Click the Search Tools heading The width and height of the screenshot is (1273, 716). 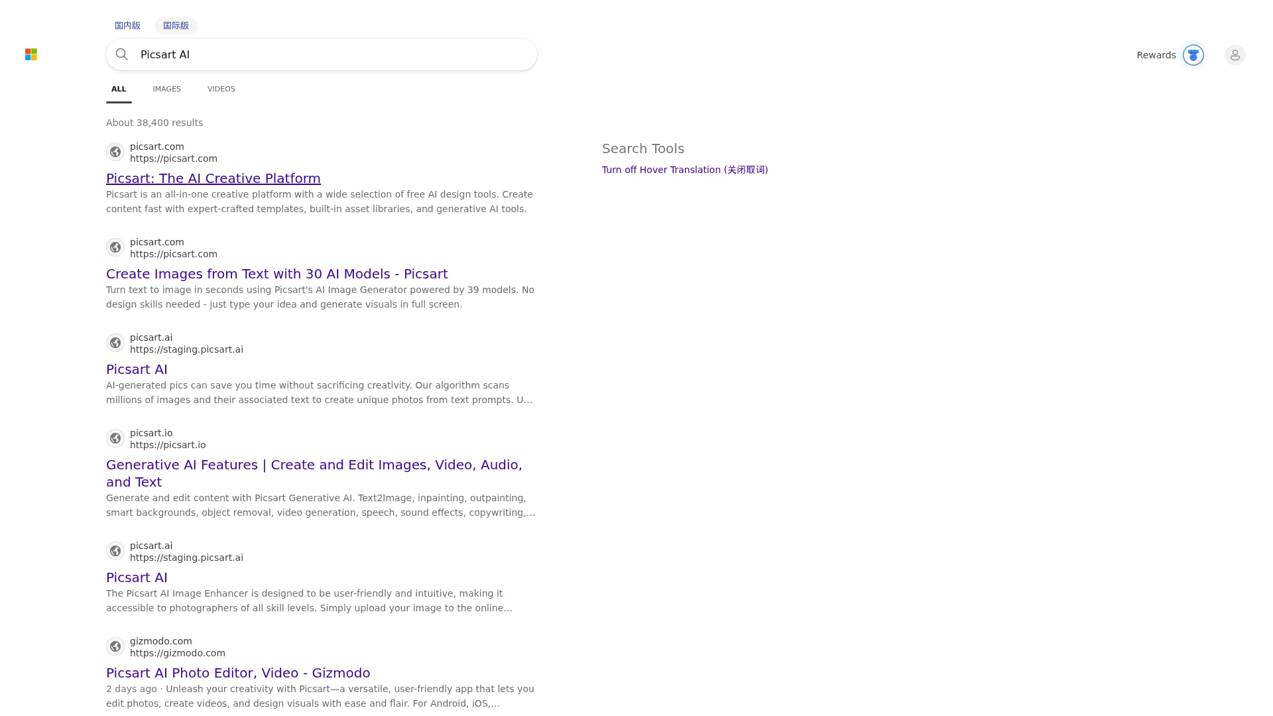pos(643,149)
